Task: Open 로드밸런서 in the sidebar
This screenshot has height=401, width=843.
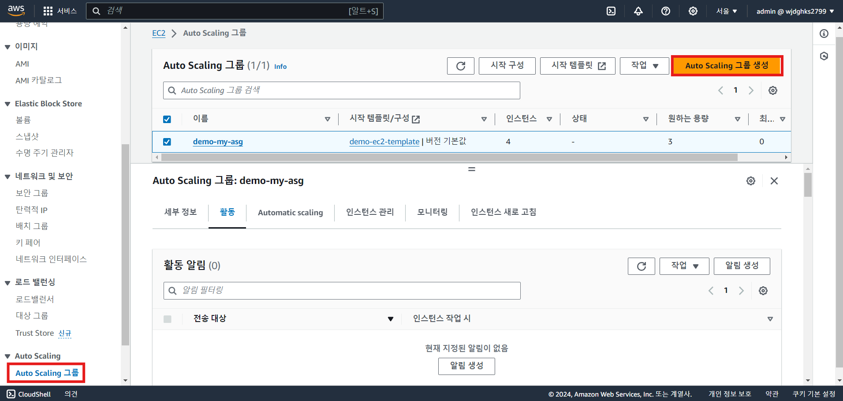Action: (x=35, y=300)
